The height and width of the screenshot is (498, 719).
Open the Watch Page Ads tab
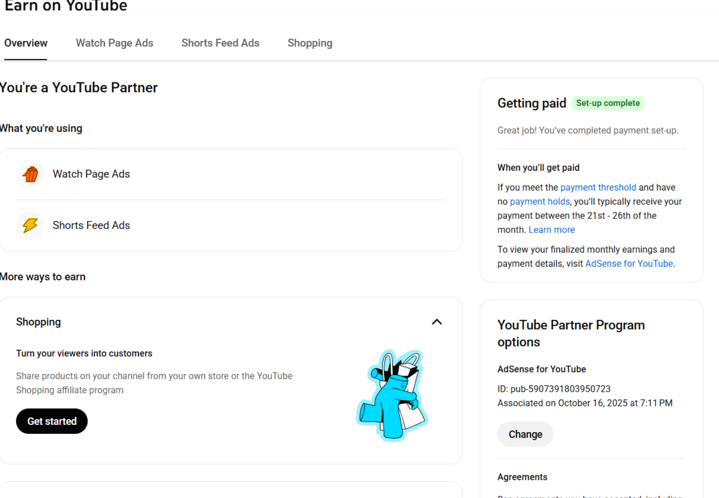(x=115, y=43)
